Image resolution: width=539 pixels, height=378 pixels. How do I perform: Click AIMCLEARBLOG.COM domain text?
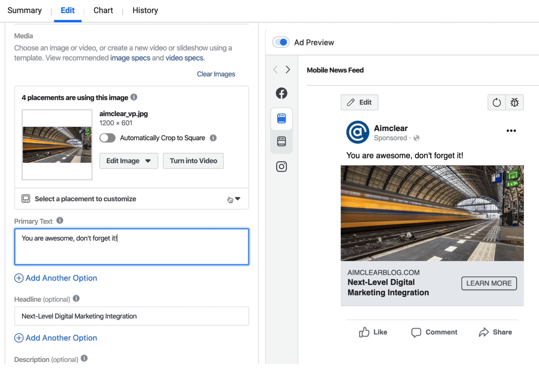[384, 273]
